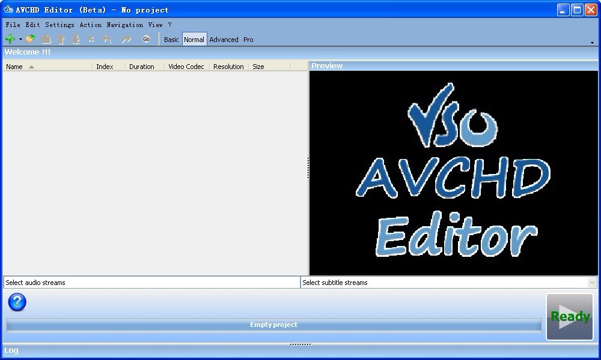Click the toolbar overflow arrow at right
The width and height of the screenshot is (601, 360).
[x=592, y=43]
